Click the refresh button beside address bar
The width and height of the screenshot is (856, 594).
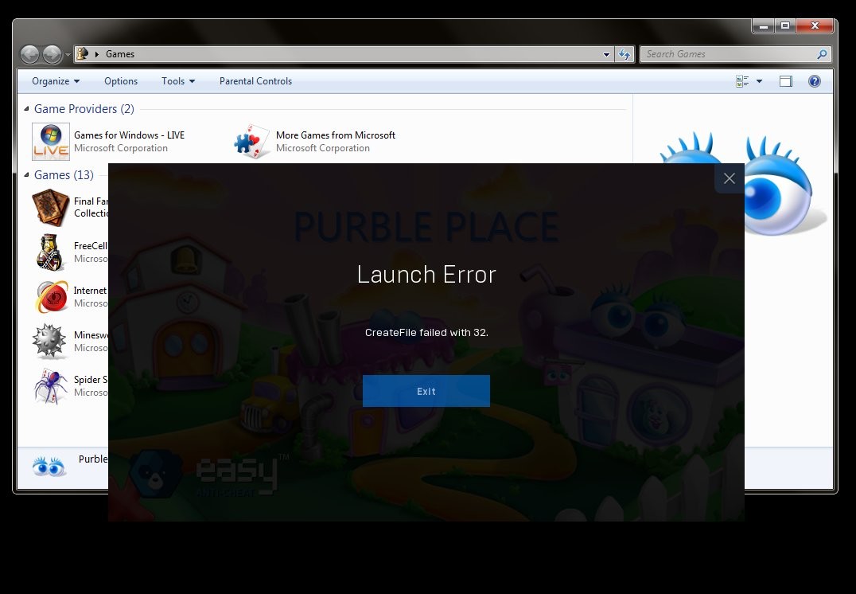pyautogui.click(x=624, y=54)
